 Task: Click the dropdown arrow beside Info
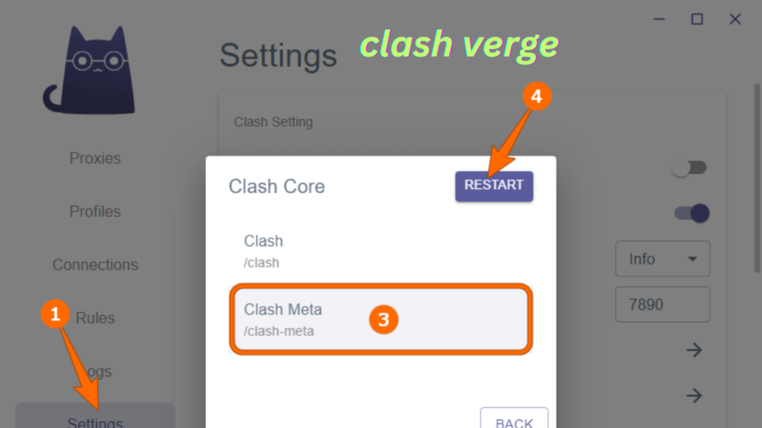click(x=693, y=259)
